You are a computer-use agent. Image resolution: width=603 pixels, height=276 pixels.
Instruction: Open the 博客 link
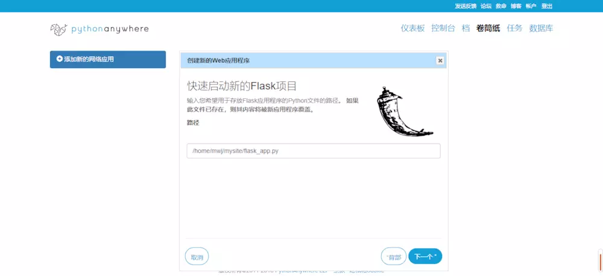click(516, 6)
